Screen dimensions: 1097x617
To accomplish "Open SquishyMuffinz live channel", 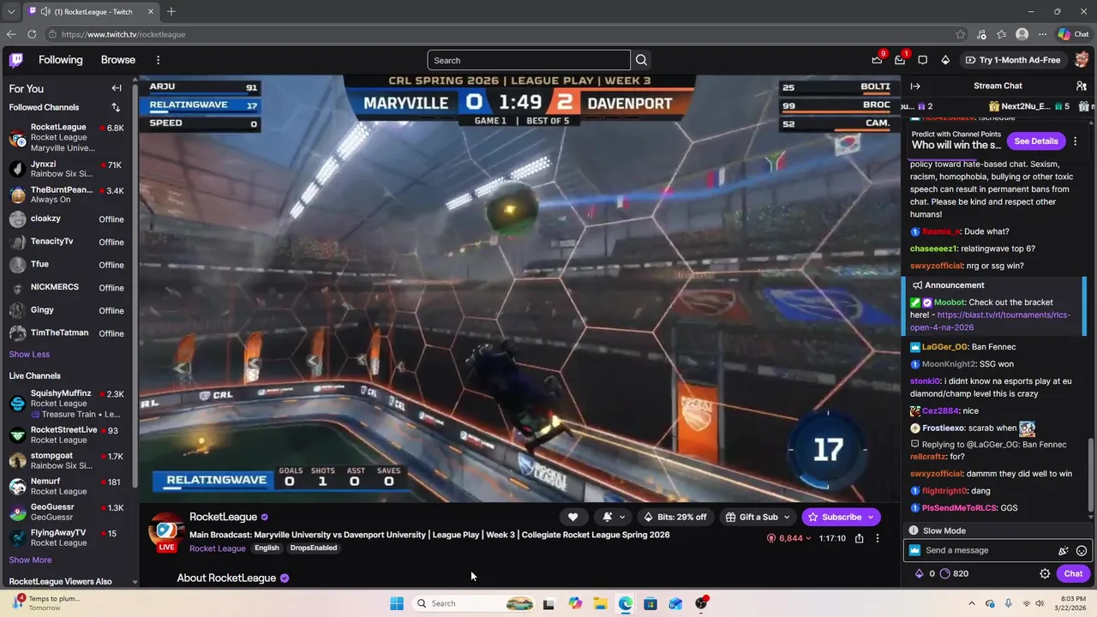I will (67, 404).
